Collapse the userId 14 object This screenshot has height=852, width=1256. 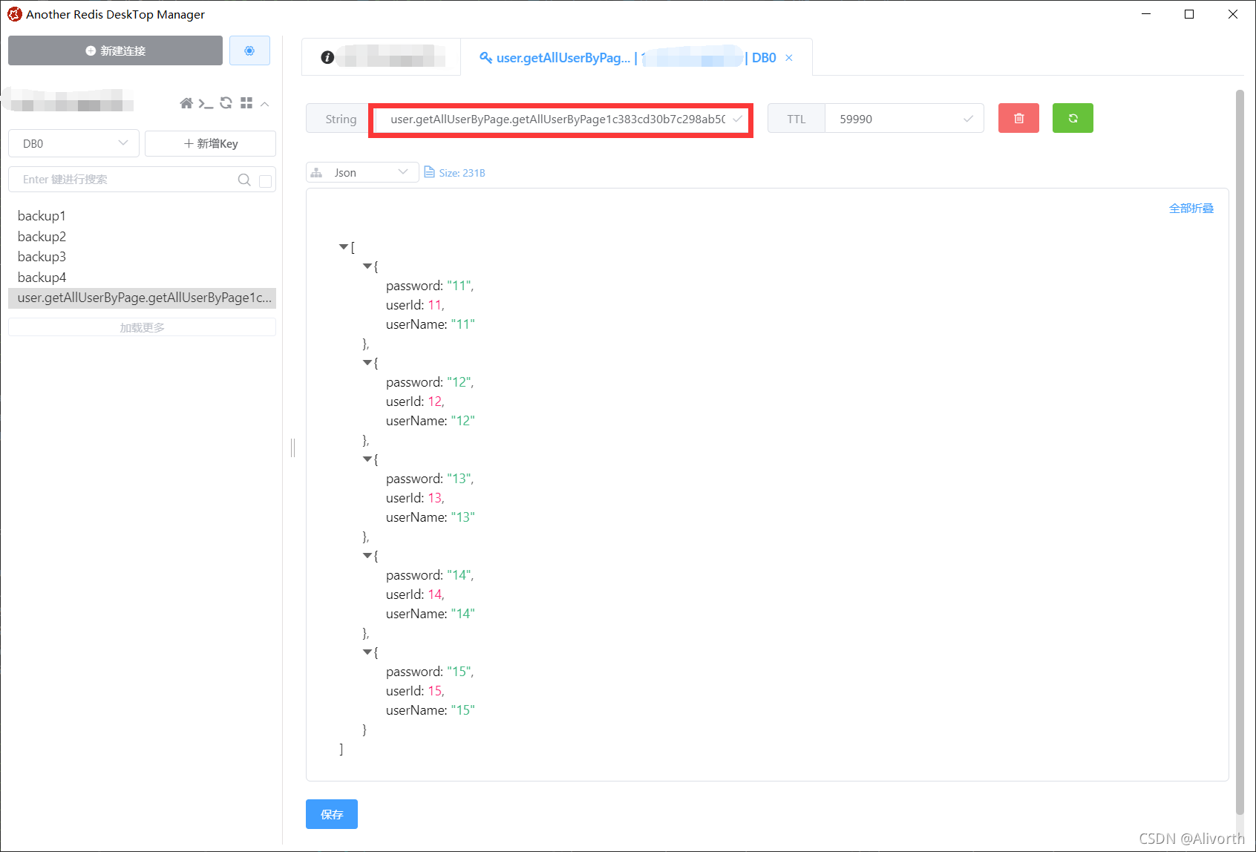[367, 555]
